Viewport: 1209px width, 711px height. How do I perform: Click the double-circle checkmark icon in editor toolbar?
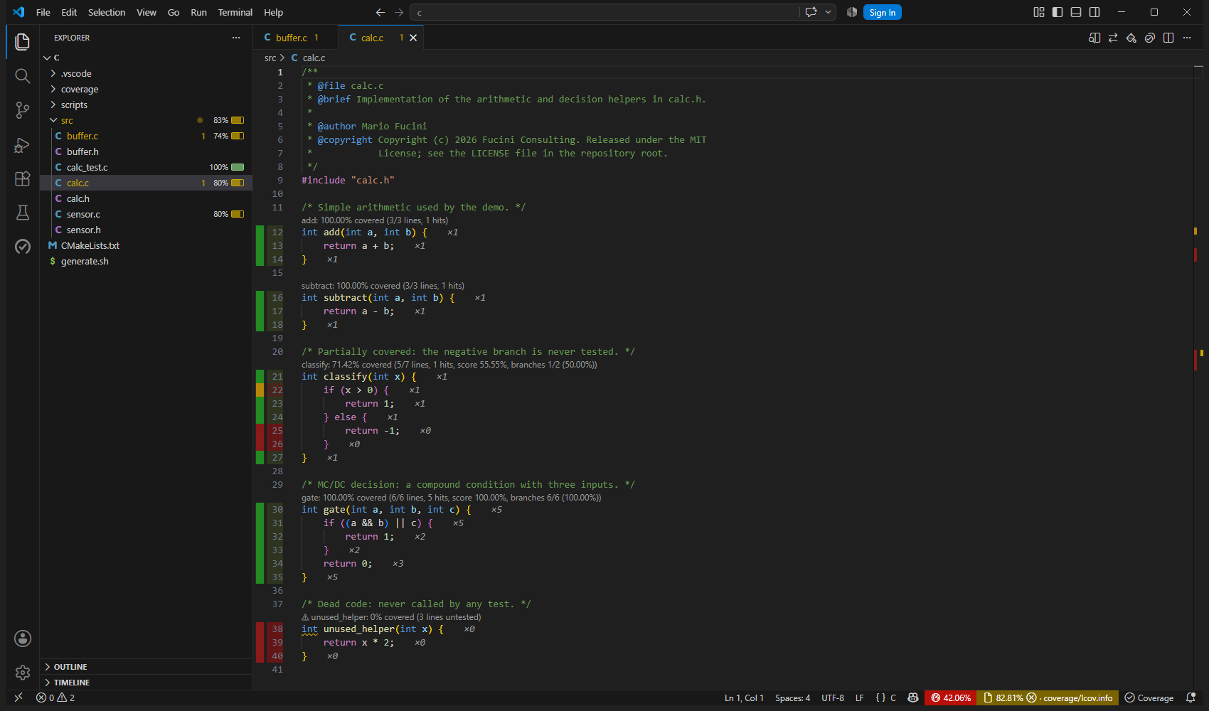coord(1150,38)
